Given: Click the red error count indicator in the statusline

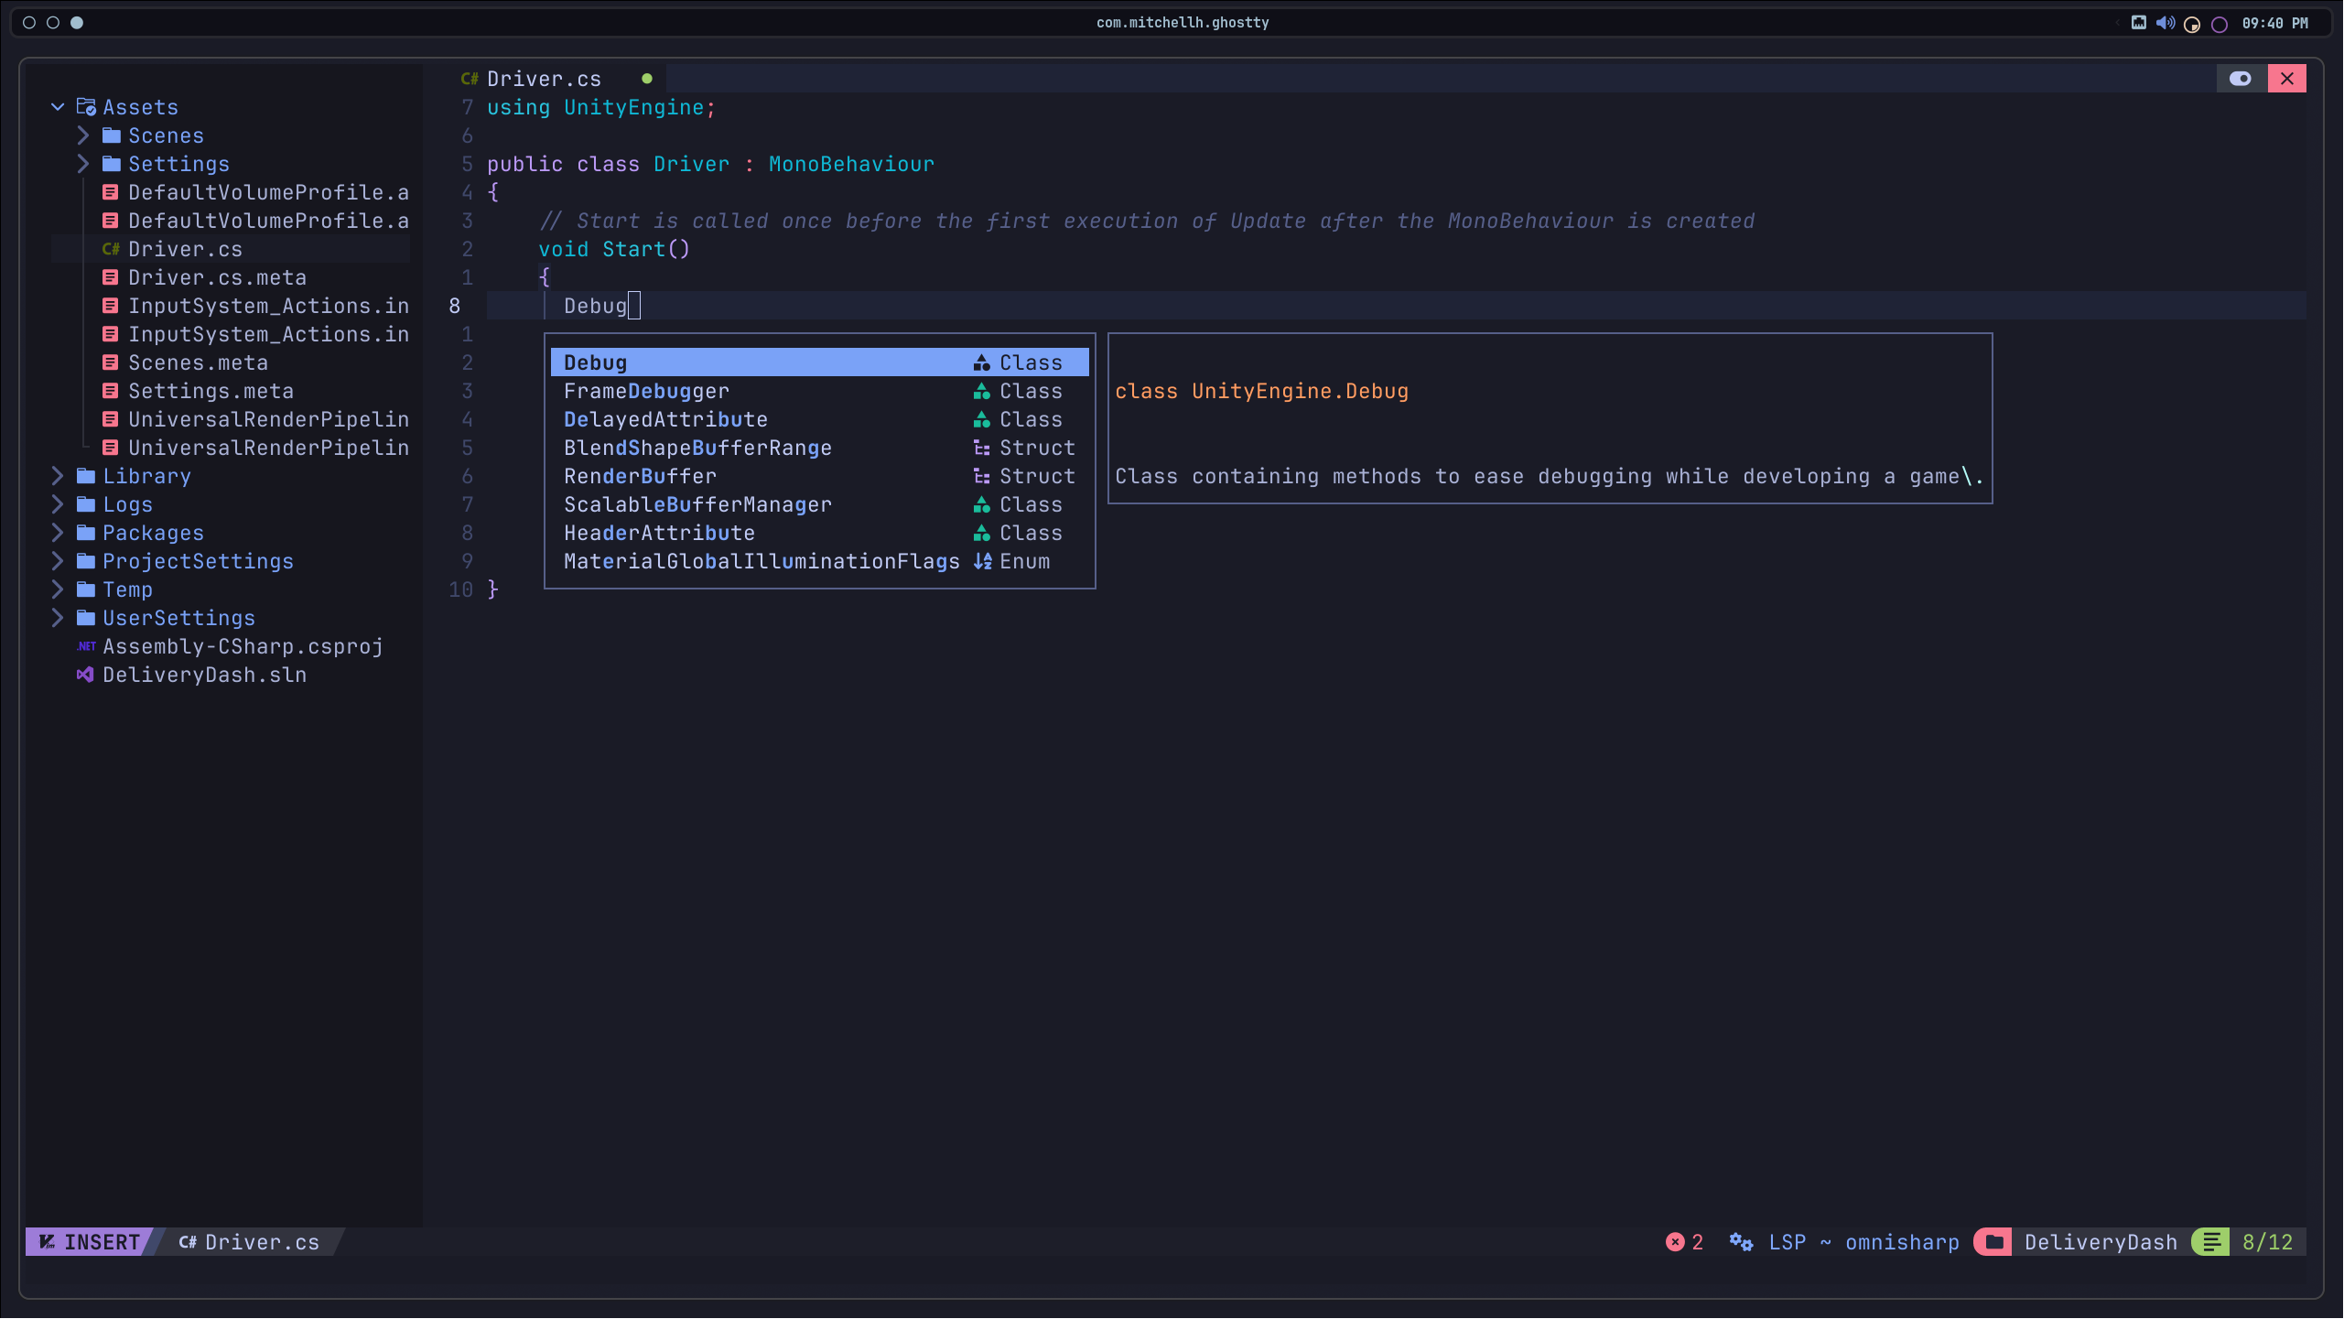Looking at the screenshot, I should pos(1676,1242).
